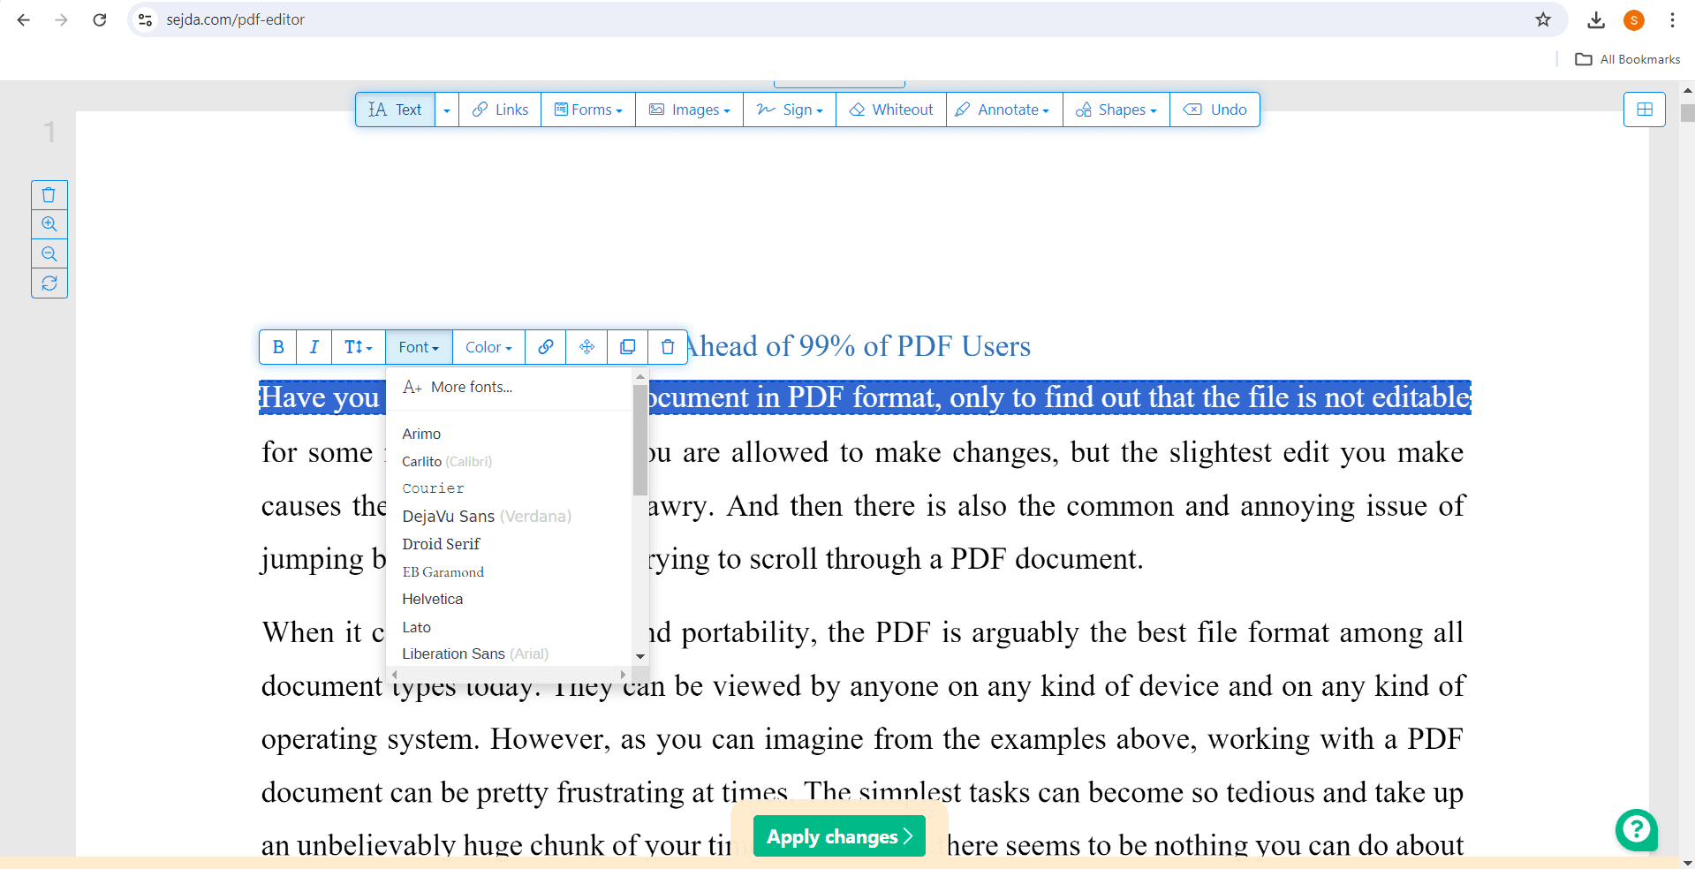The width and height of the screenshot is (1695, 869).
Task: Open the Annotate dropdown
Action: point(1004,110)
